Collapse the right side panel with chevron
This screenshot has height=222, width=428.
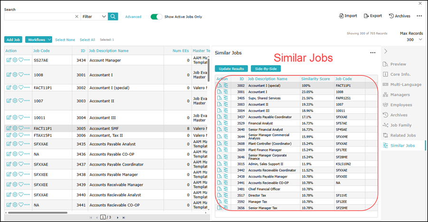[386, 51]
